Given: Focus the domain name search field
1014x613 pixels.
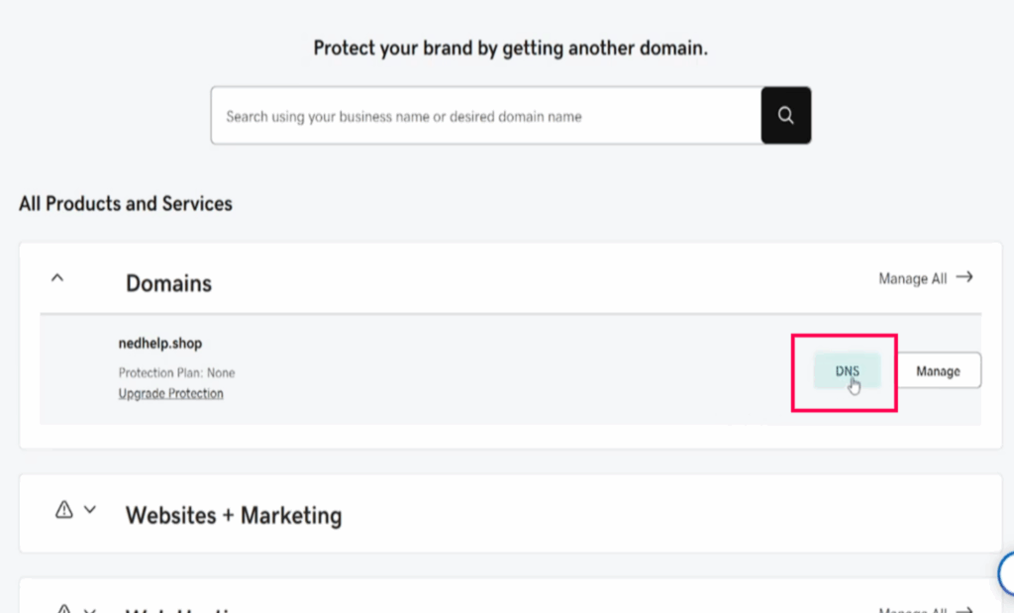Looking at the screenshot, I should click(x=485, y=116).
